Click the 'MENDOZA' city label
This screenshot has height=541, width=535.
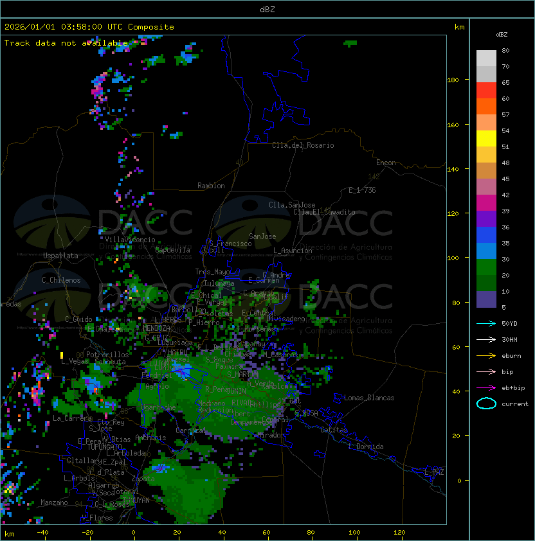click(156, 328)
